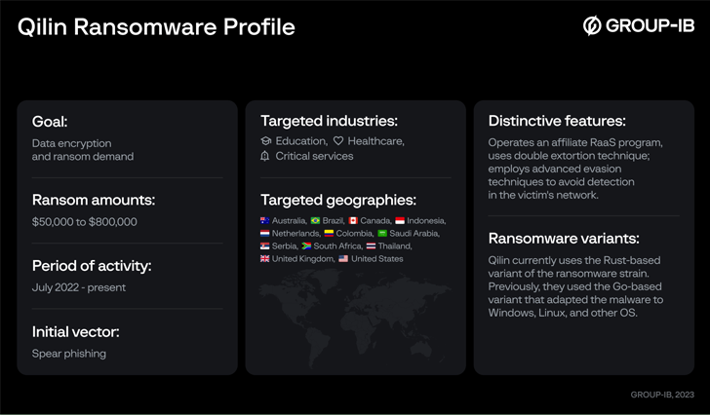Click the United States flag icon
Image resolution: width=710 pixels, height=415 pixels.
click(343, 259)
